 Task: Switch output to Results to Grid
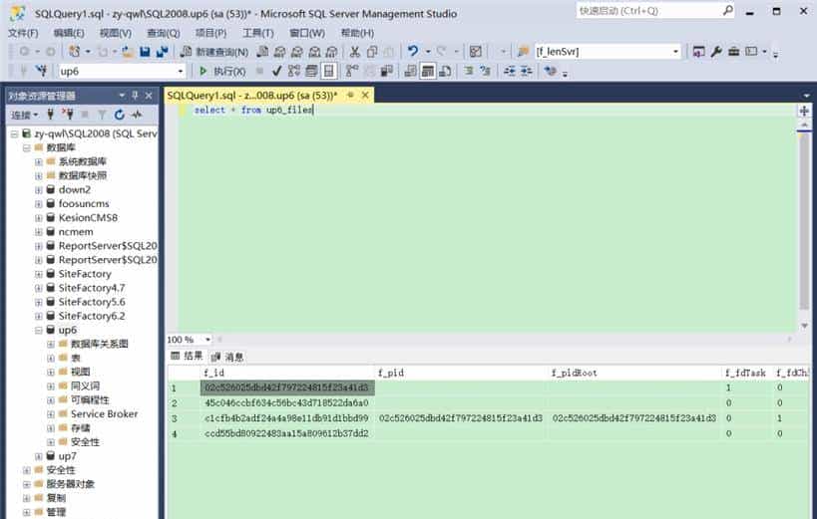(x=428, y=71)
